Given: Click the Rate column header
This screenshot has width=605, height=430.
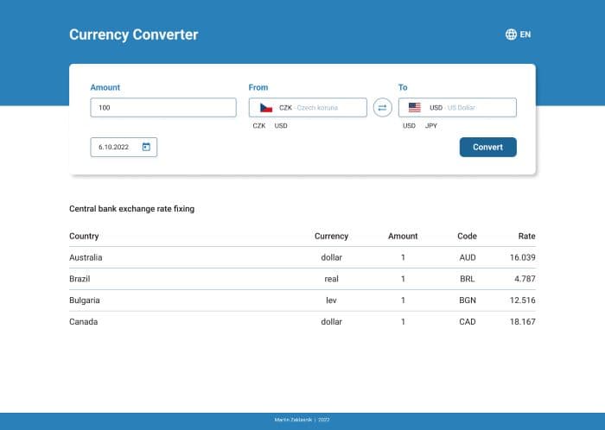Looking at the screenshot, I should coord(526,237).
